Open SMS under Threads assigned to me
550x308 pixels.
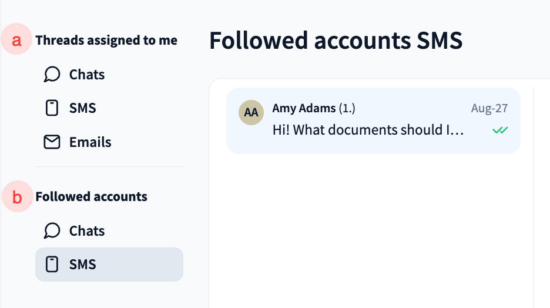(x=82, y=108)
